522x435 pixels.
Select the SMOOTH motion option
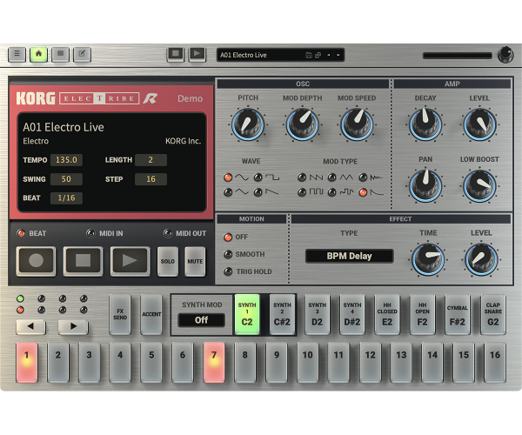tap(229, 254)
